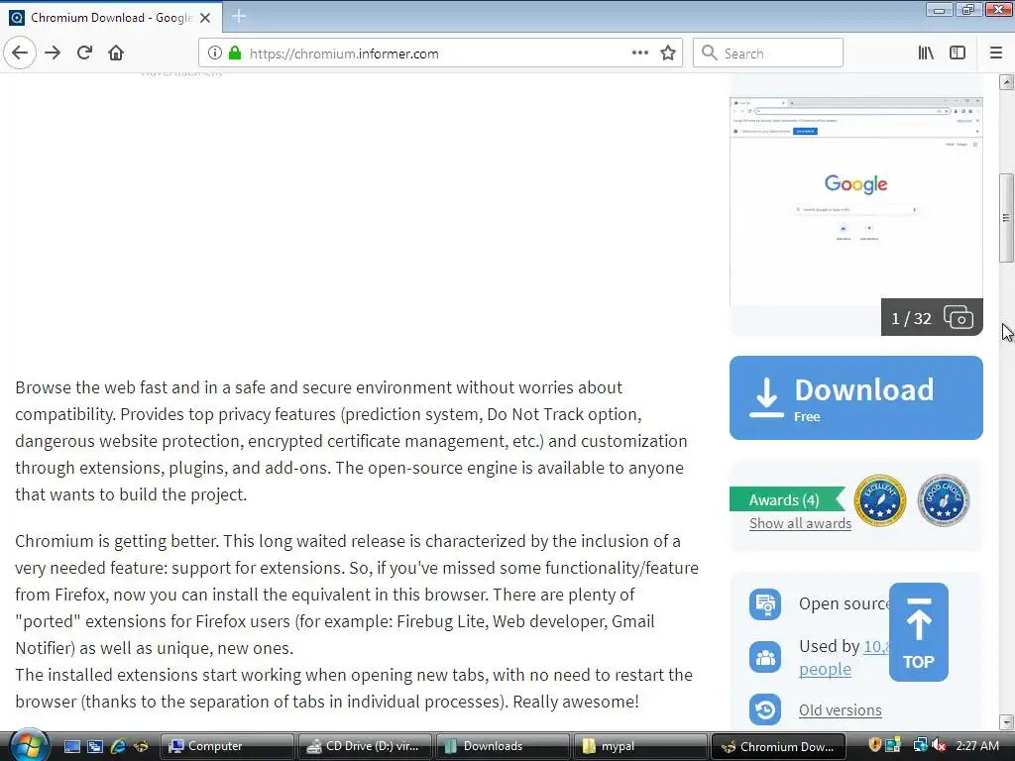Viewport: 1015px width, 761px height.
Task: Click Show Desktop quick launch icon
Action: tap(72, 746)
